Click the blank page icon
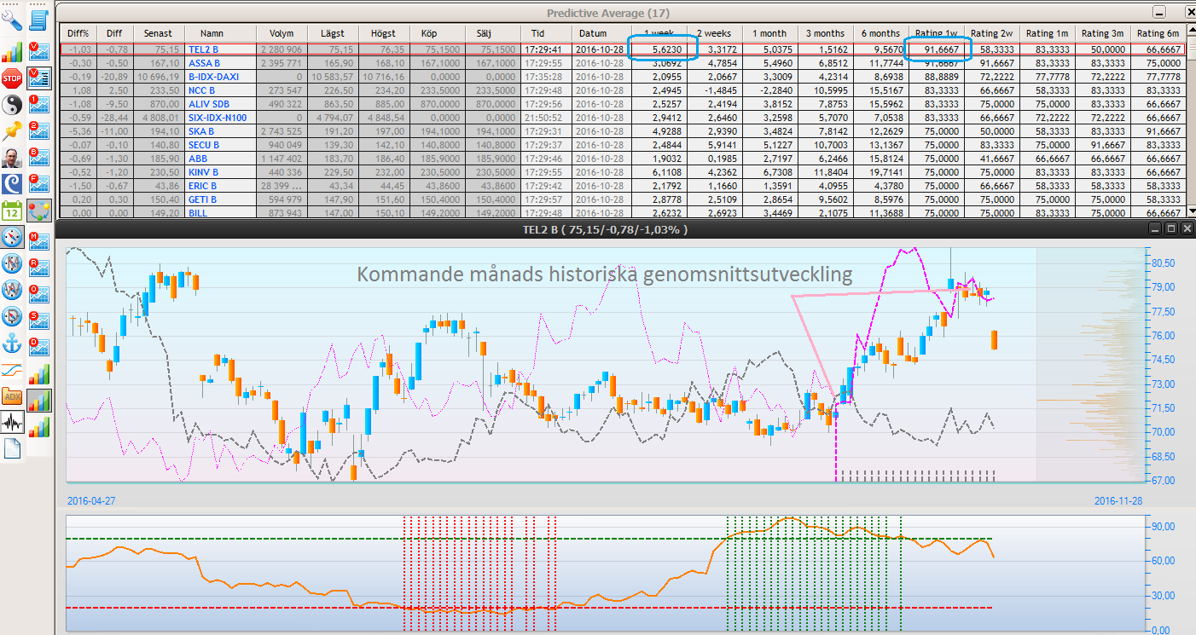 tap(12, 448)
